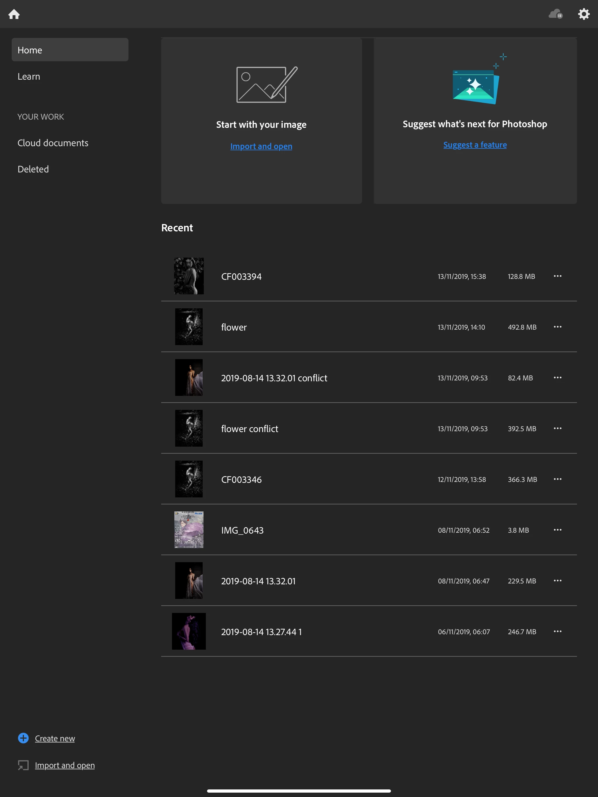The image size is (598, 797).
Task: Show more actions for flower conflict
Action: pyautogui.click(x=557, y=429)
